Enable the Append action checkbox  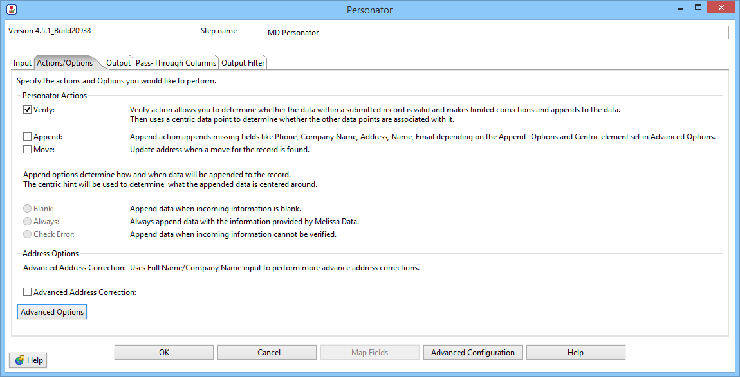click(28, 137)
